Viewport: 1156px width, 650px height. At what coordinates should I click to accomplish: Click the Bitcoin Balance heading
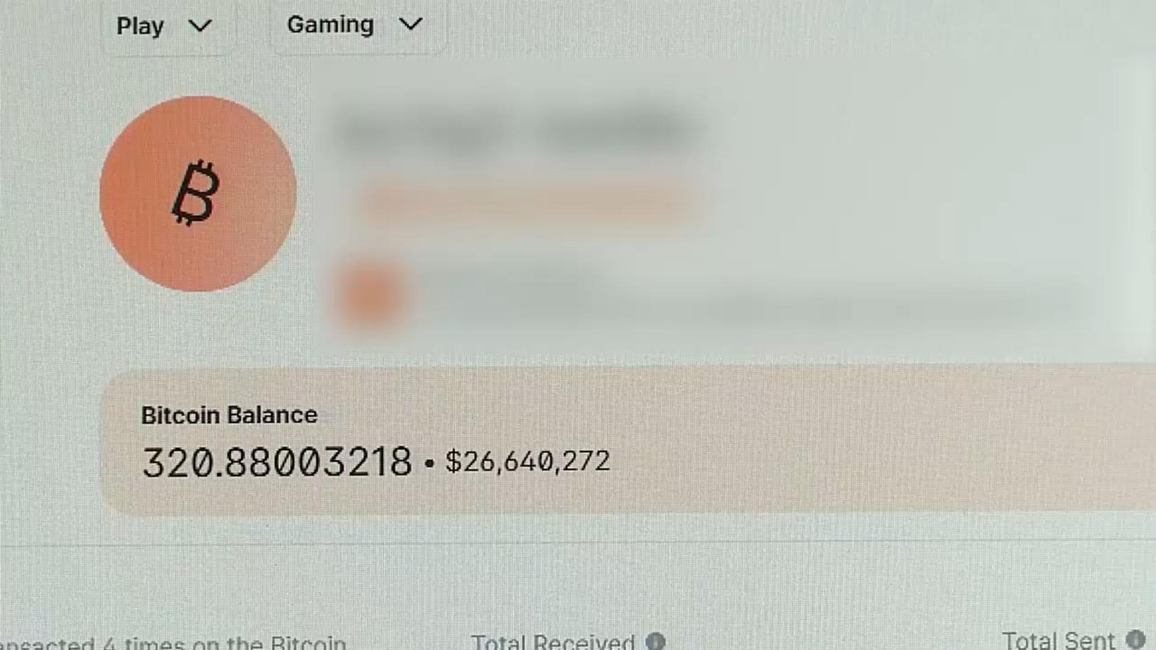tap(229, 415)
